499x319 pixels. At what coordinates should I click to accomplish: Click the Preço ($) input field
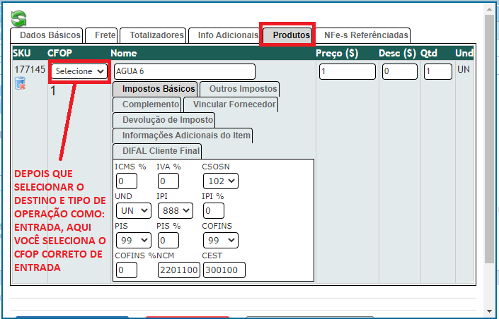348,71
